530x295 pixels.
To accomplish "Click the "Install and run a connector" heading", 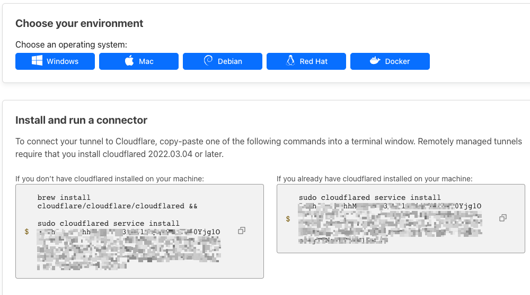I will (81, 120).
